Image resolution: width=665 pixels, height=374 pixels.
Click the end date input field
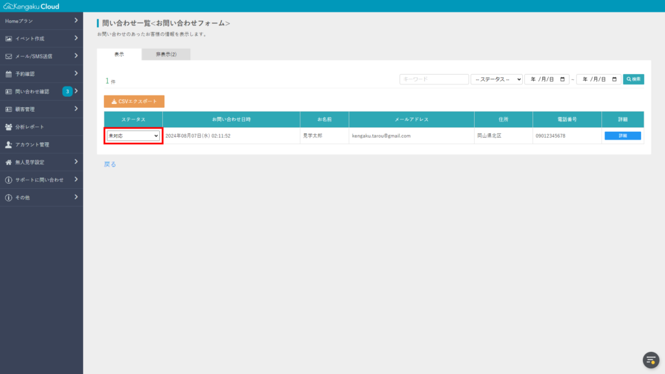[598, 79]
